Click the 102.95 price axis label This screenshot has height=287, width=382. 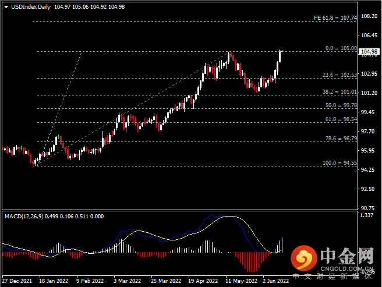[369, 74]
